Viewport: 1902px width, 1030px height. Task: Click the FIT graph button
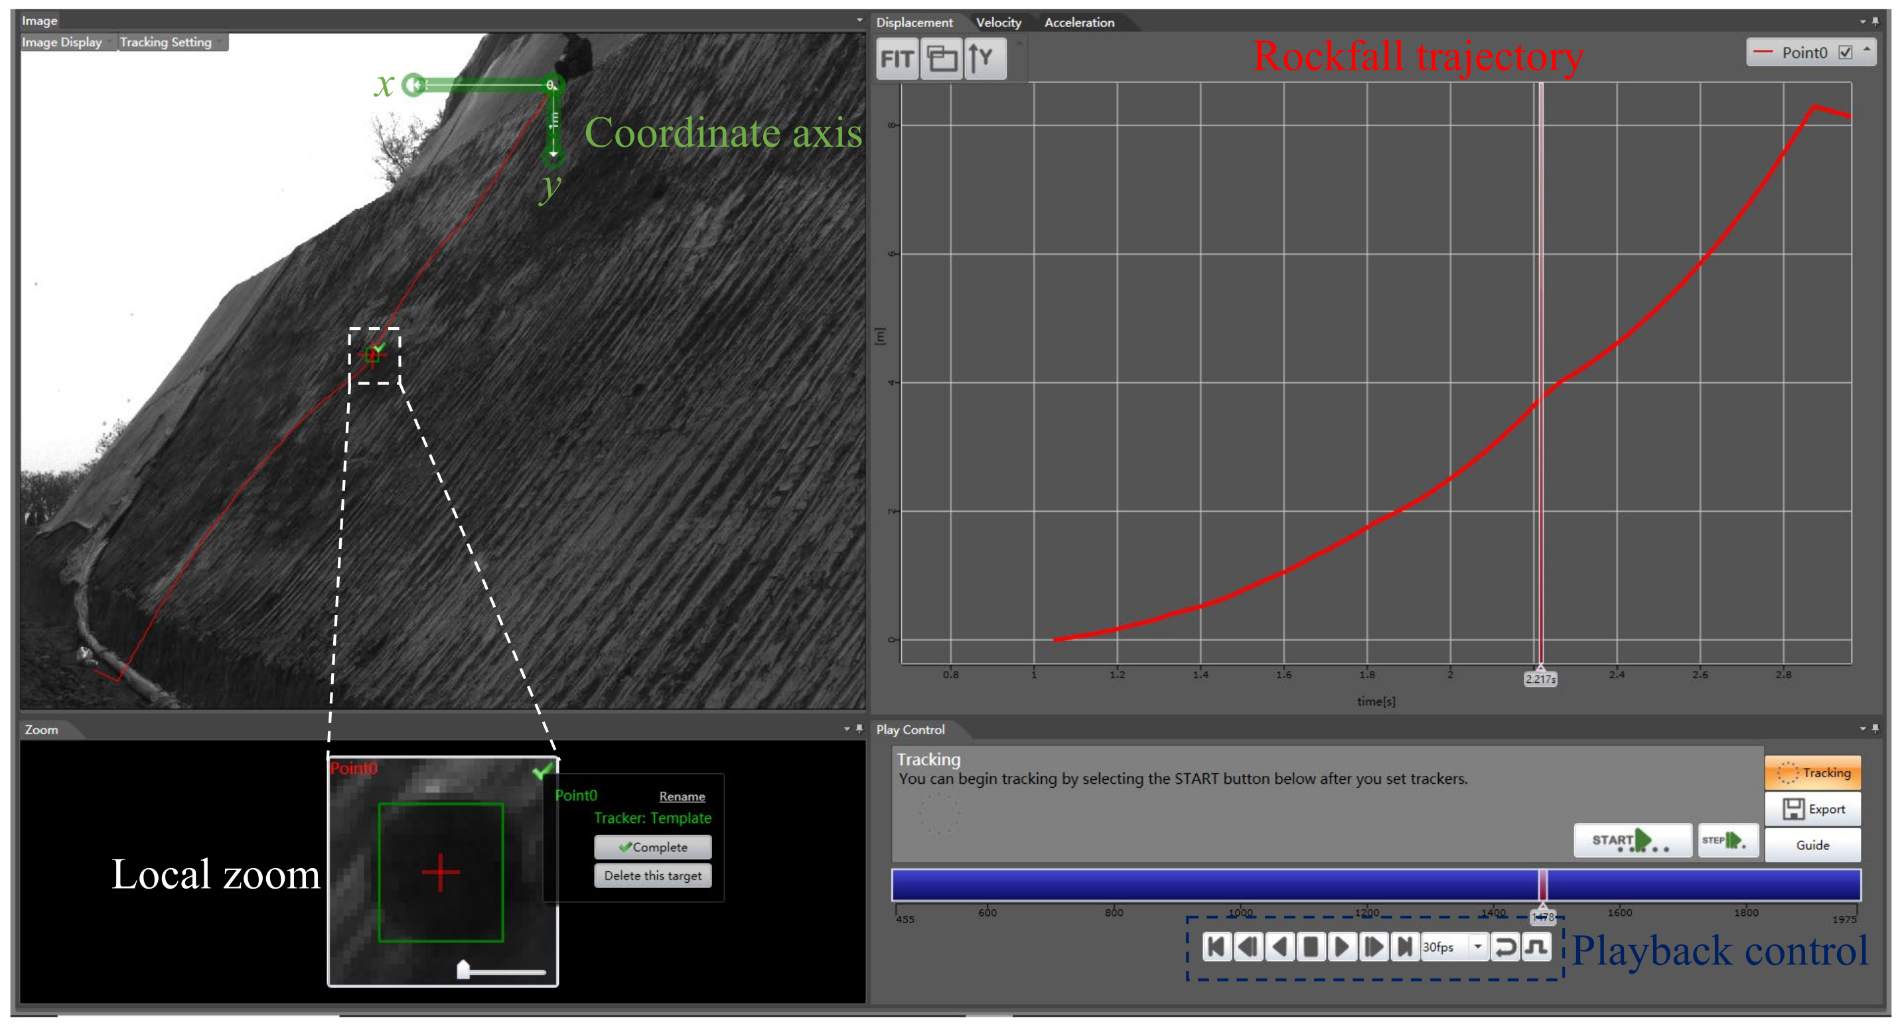897,58
